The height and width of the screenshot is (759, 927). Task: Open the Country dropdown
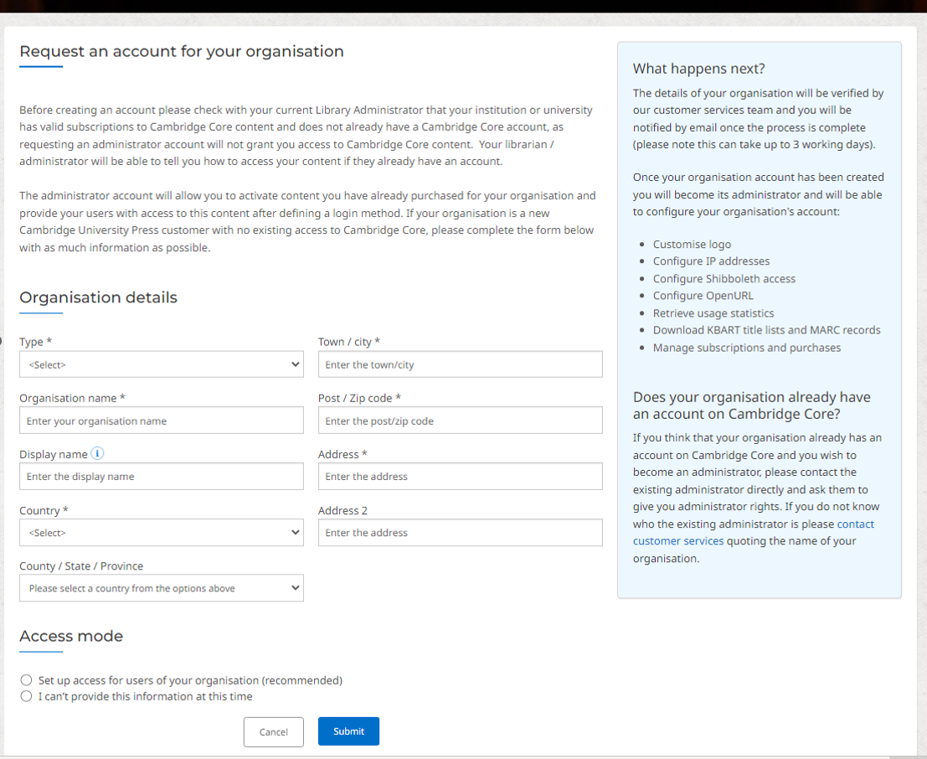coord(162,533)
